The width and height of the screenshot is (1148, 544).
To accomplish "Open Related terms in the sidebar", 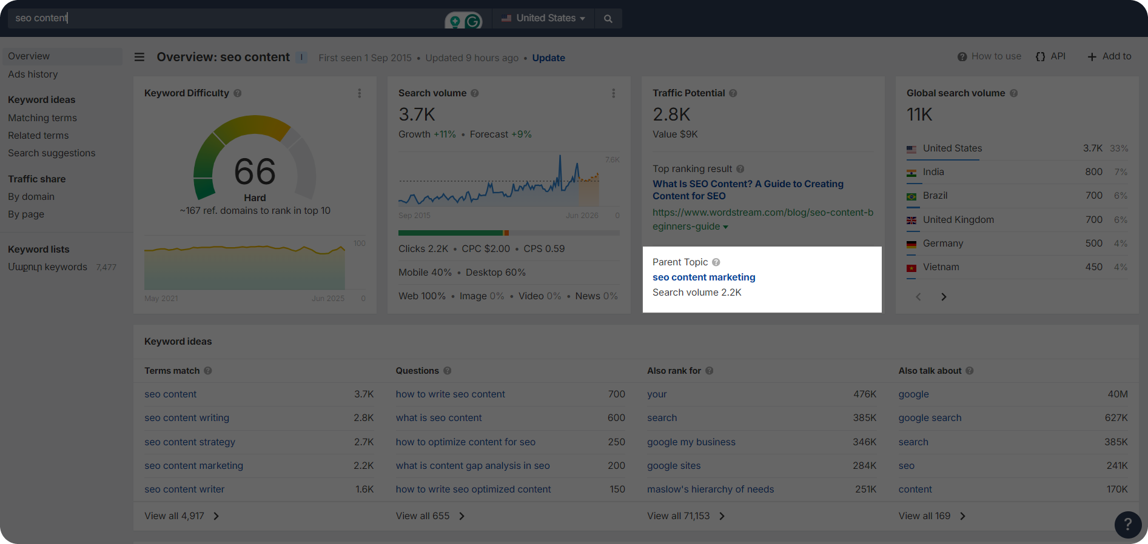I will (38, 136).
